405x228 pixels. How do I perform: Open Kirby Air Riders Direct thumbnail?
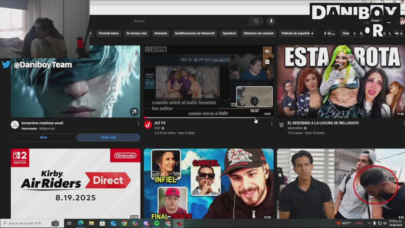pyautogui.click(x=76, y=184)
